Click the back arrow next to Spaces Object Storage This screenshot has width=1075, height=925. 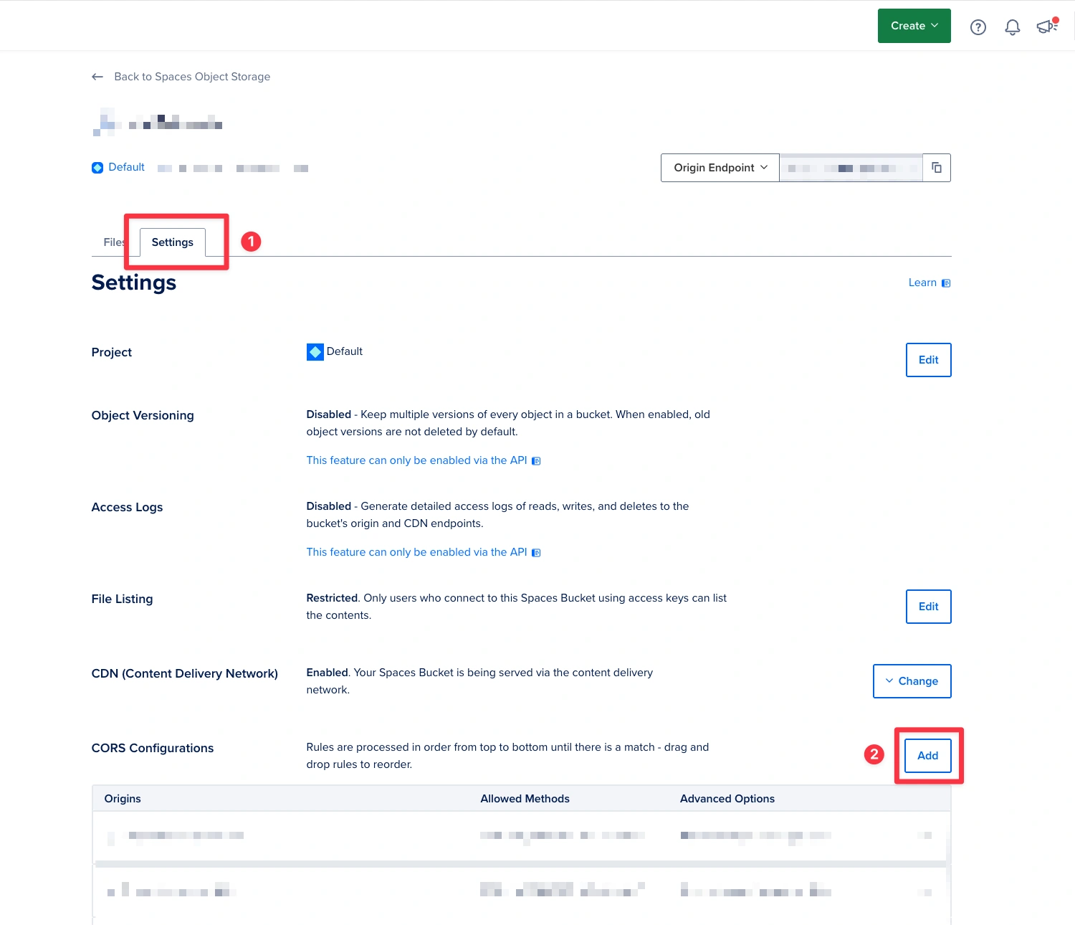pos(97,77)
